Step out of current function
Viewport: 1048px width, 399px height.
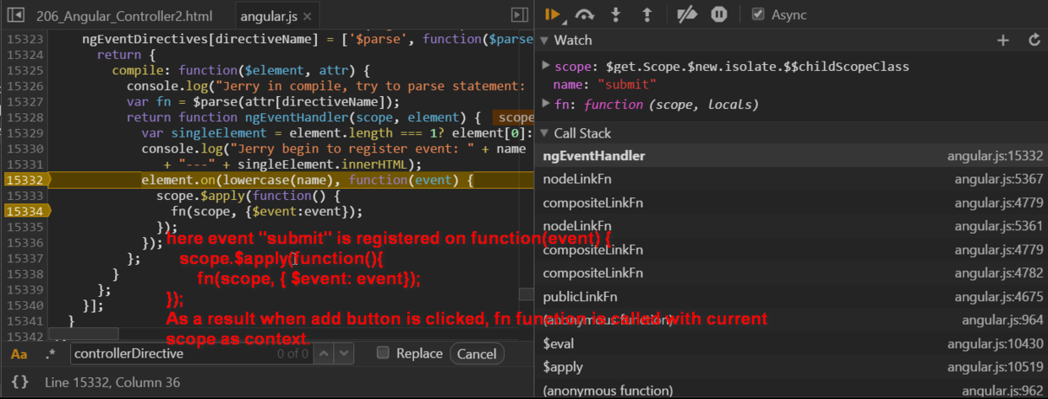[647, 14]
